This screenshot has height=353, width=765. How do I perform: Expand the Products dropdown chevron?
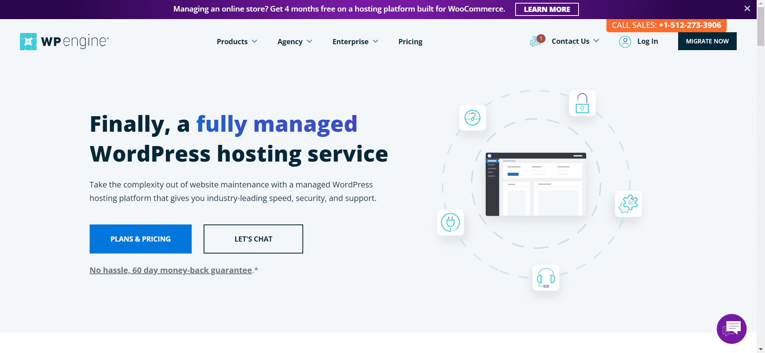255,41
